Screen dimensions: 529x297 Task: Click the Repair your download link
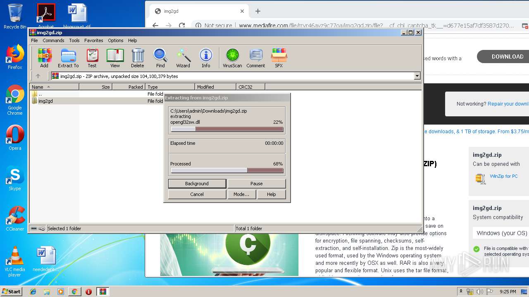508,104
